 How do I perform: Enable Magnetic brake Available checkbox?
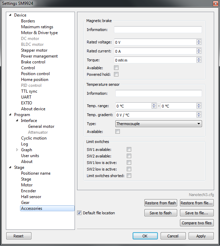(116, 68)
